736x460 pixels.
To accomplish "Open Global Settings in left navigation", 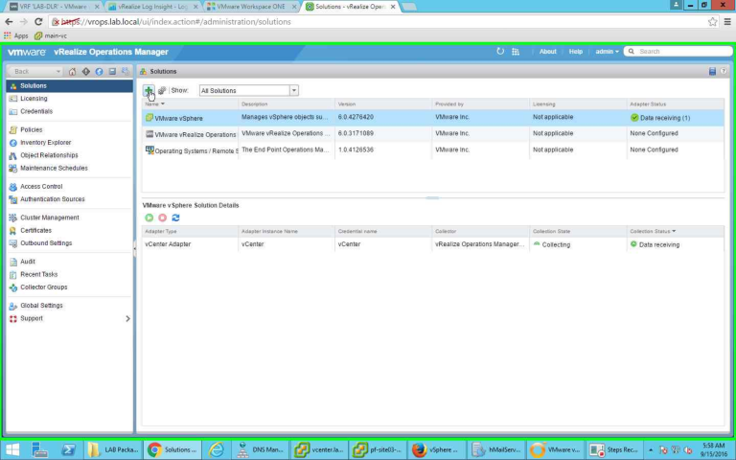I will (41, 306).
